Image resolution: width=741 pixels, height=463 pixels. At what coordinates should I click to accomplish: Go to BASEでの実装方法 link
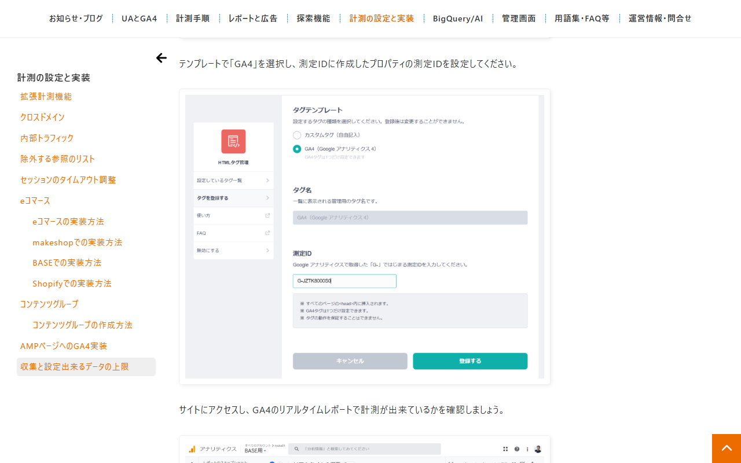[x=67, y=263]
